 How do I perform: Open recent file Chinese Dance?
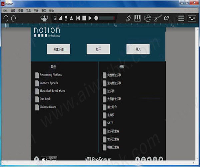tap(46, 107)
